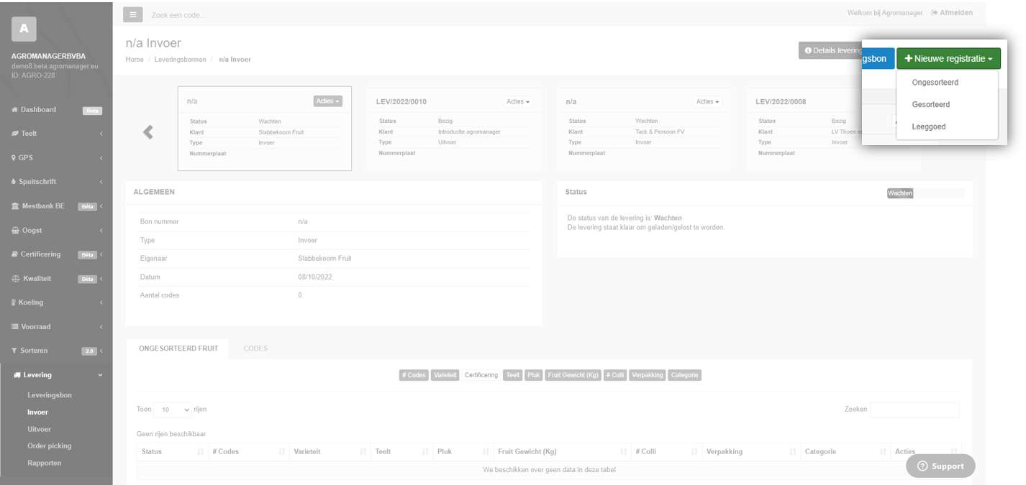Click the agromanager 'A' logo

(24, 29)
